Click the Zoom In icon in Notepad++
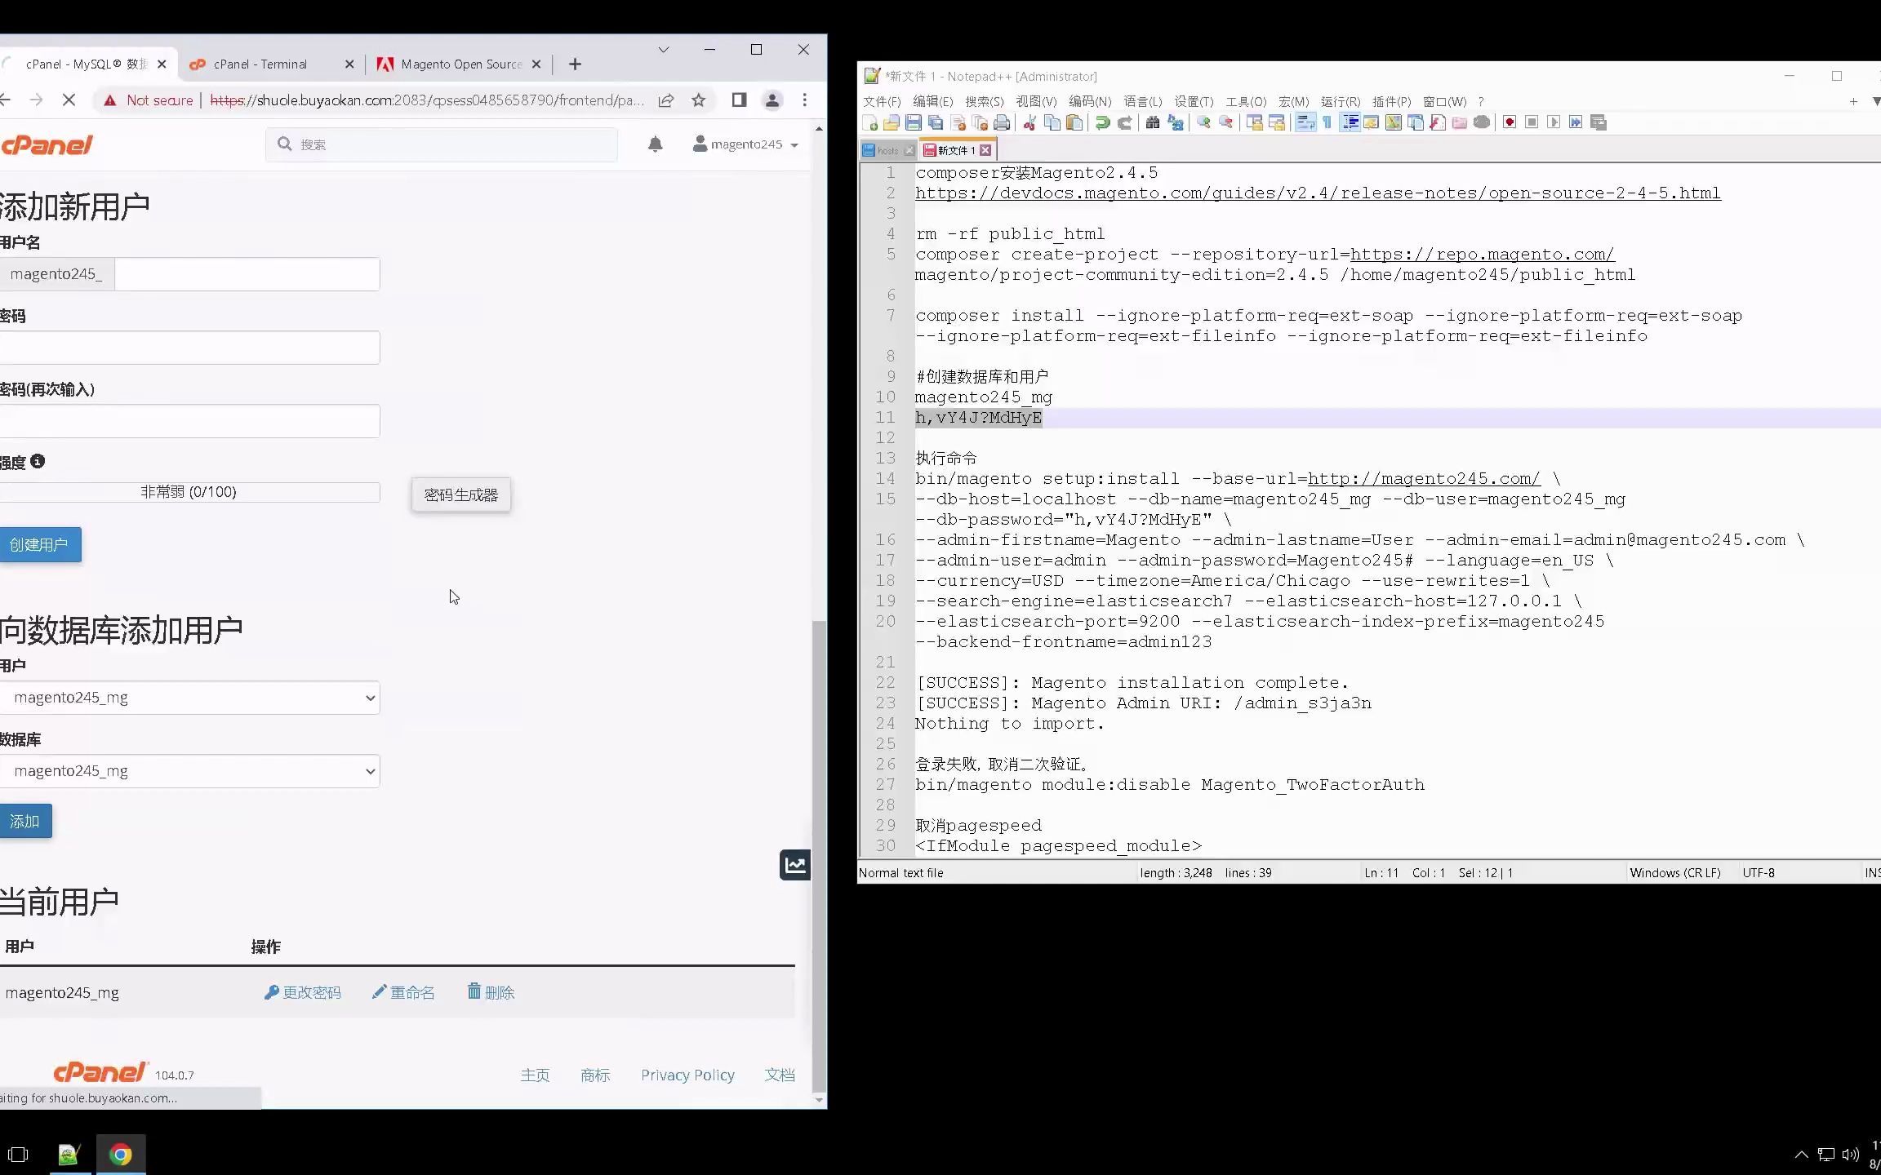 point(1203,122)
